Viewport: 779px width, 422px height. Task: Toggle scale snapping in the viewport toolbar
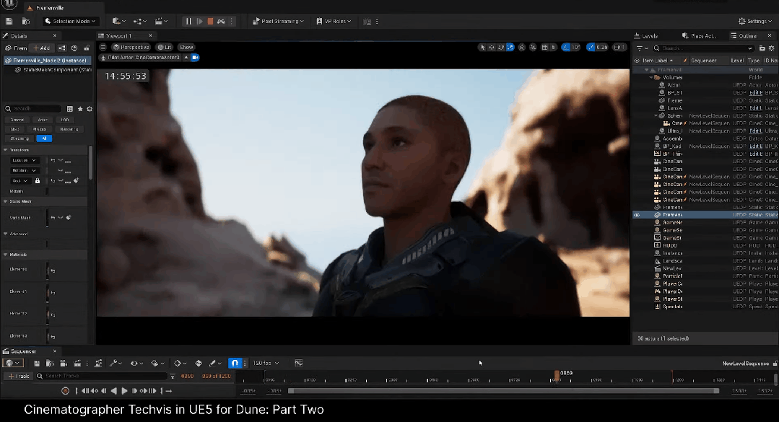tap(591, 47)
